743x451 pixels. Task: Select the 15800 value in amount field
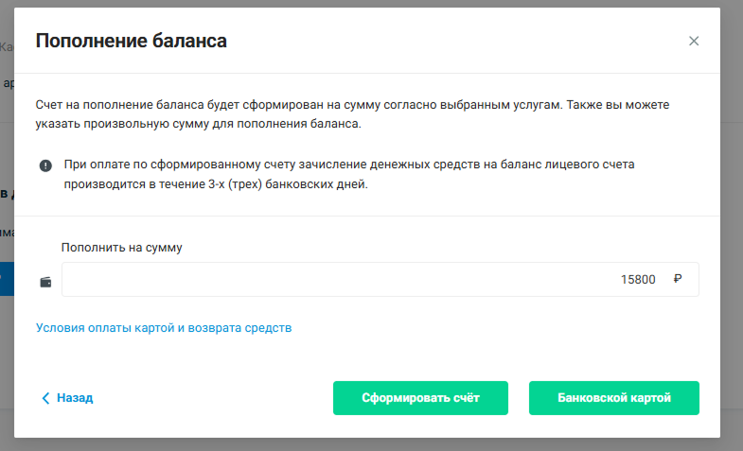[638, 279]
